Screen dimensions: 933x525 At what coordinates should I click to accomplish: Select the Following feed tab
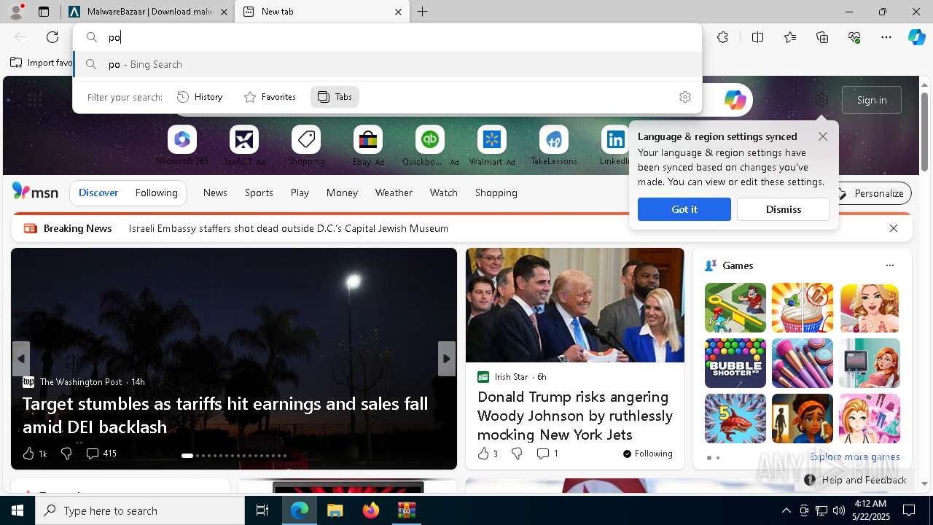pos(156,192)
